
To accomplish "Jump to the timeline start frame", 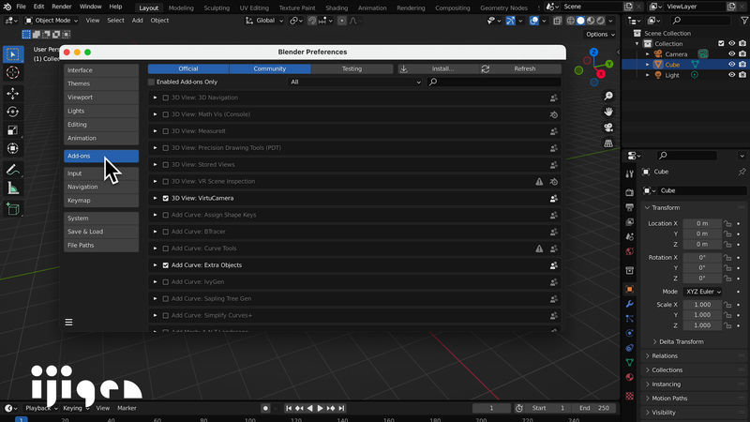I will [x=289, y=408].
